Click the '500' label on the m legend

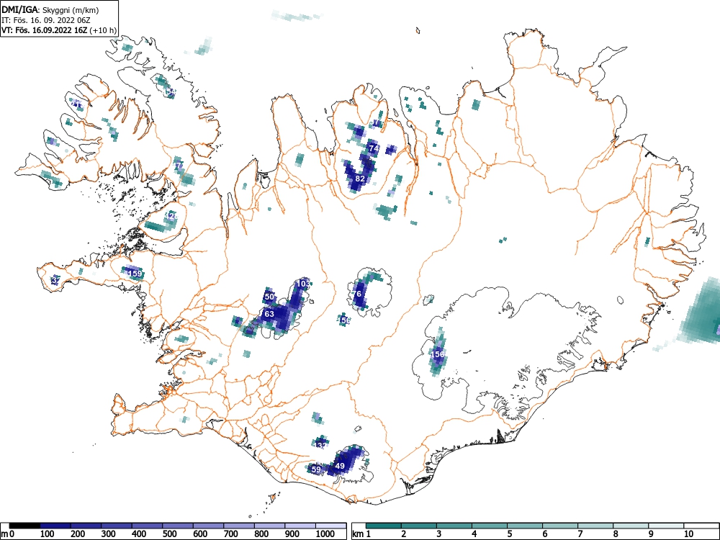(x=169, y=534)
